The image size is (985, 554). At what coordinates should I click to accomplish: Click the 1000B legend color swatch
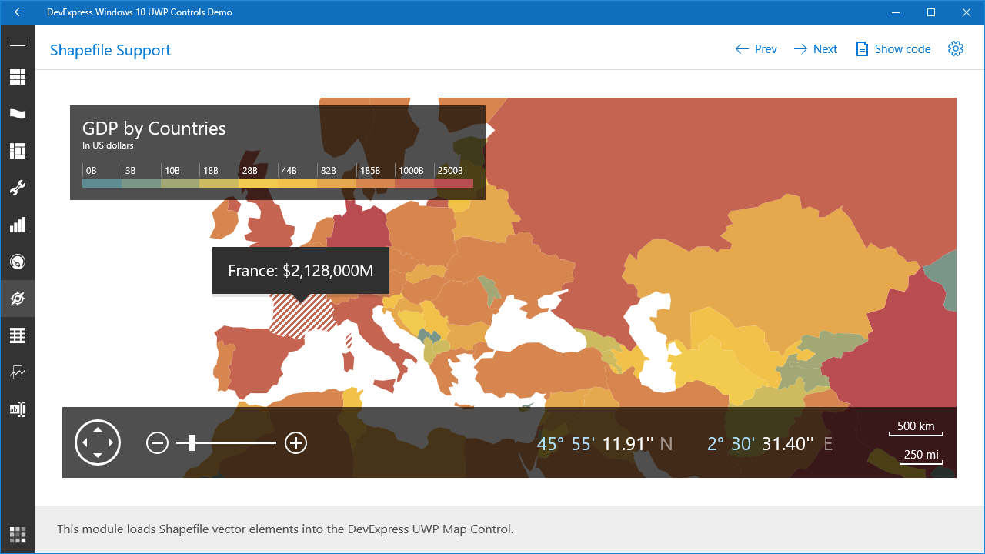(414, 183)
